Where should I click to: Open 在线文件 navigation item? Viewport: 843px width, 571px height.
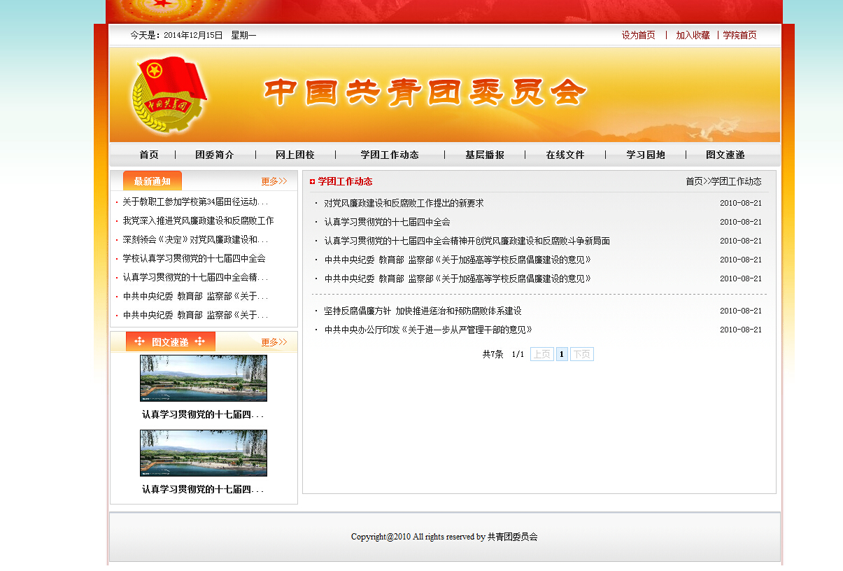[565, 155]
